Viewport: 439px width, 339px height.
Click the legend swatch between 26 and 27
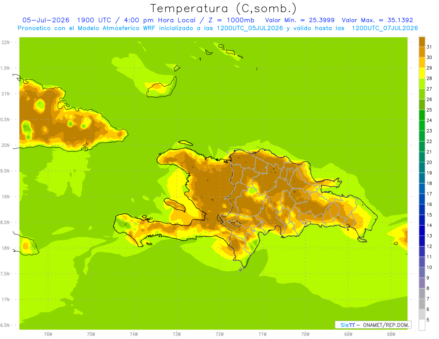tap(422, 94)
